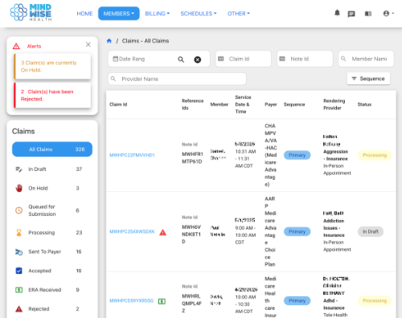Open claim MWHPC22FMVVHD1 link

click(x=132, y=155)
